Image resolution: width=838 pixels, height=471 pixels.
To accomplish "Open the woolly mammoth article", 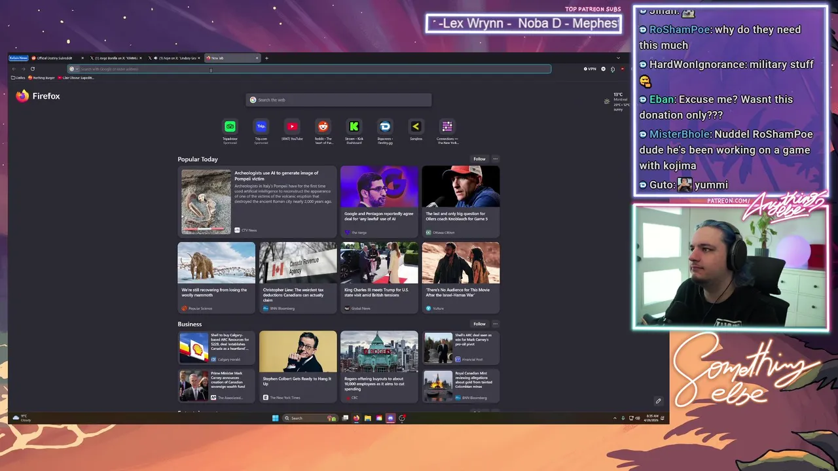I will click(x=216, y=277).
